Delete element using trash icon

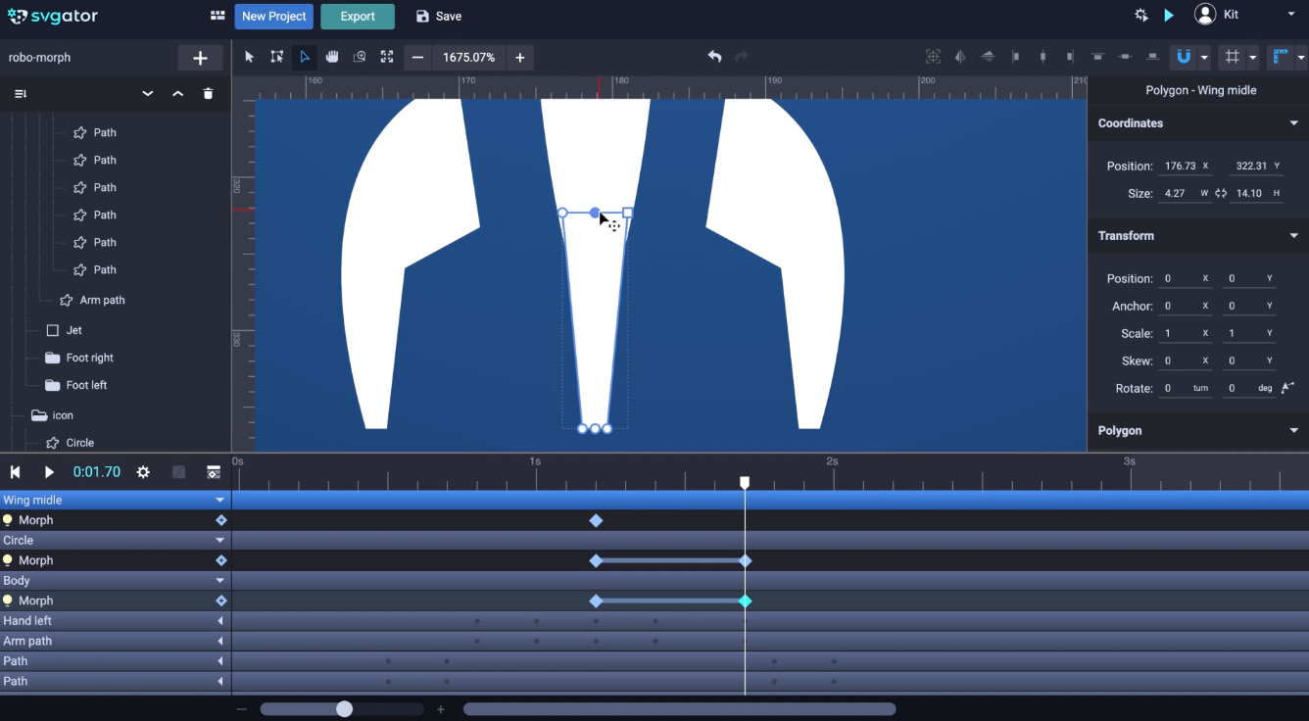click(208, 93)
